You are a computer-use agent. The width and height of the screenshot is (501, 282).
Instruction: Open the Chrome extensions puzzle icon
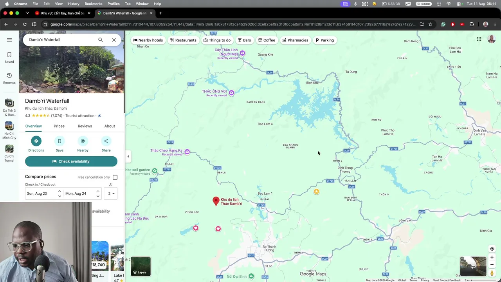coord(472,24)
